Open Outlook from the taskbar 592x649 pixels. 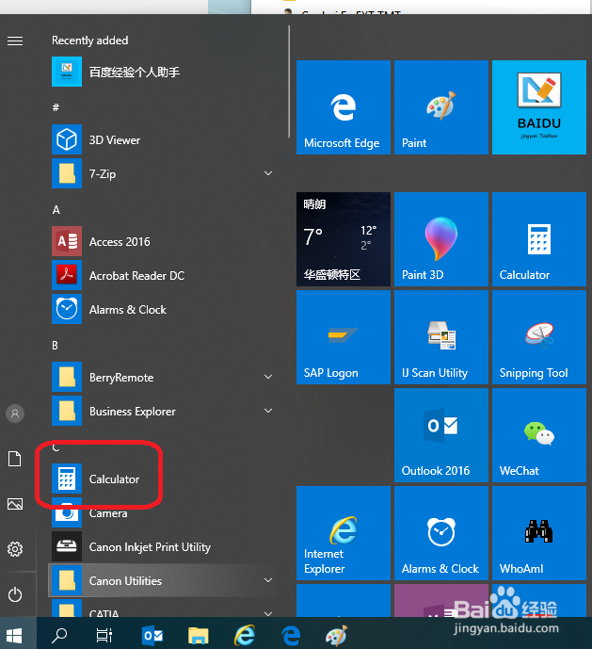tap(152, 635)
